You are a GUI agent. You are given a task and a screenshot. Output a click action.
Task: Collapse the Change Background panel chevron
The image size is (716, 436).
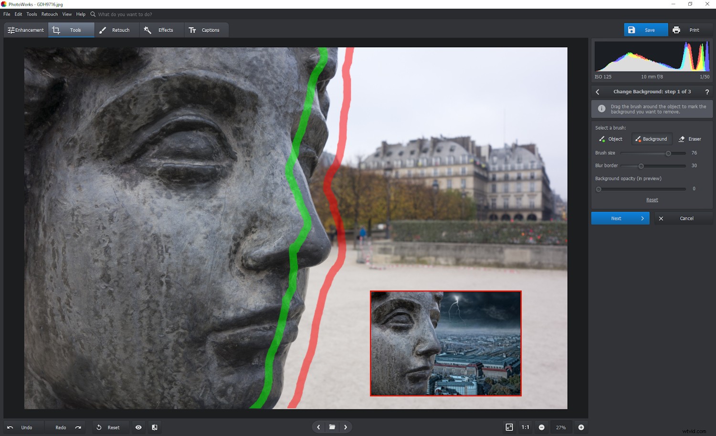597,91
